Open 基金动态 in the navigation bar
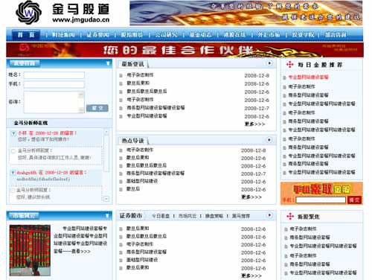Image resolution: width=372 pixels, height=280 pixels. [200, 35]
